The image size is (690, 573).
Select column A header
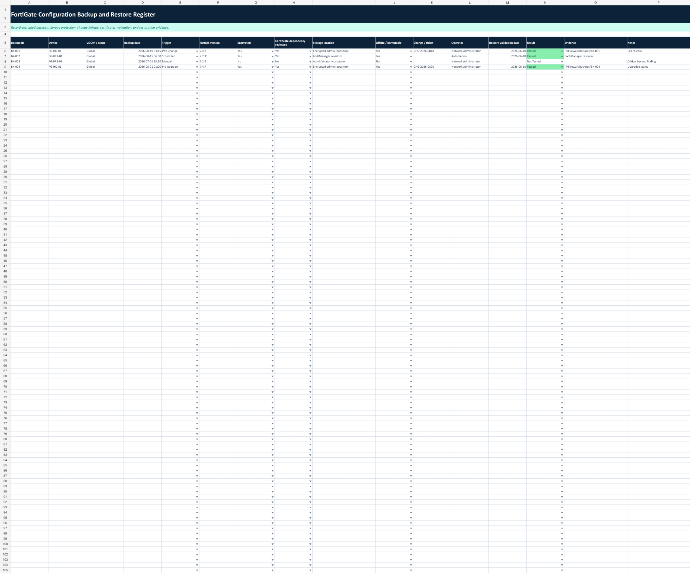coord(29,3)
